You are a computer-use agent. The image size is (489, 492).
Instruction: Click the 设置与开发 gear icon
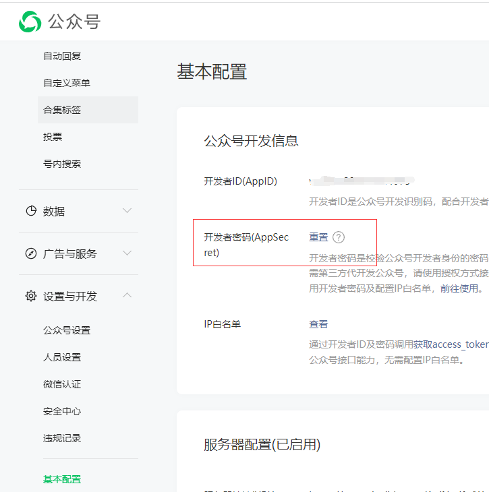point(31,296)
